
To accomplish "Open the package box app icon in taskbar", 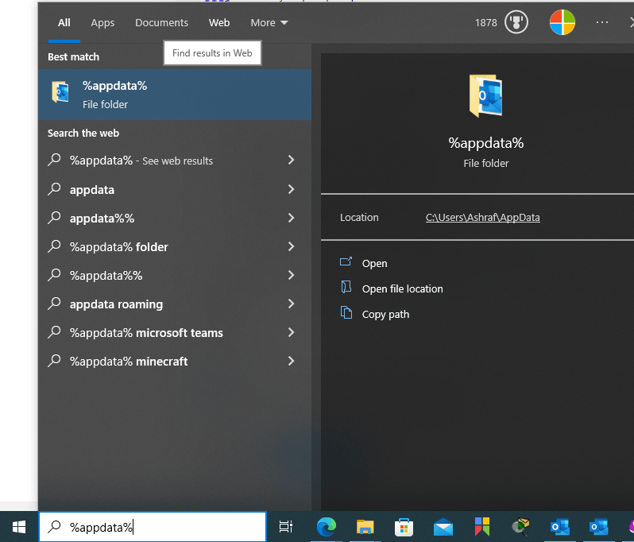I will [x=521, y=527].
